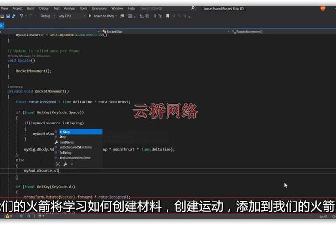336x225 pixels.
Task: Click the uncomment lines icon
Action: [160, 16]
